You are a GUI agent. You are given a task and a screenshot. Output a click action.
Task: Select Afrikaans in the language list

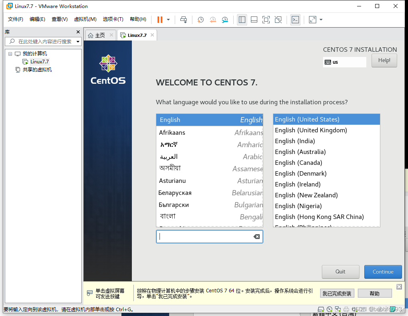[x=210, y=132]
